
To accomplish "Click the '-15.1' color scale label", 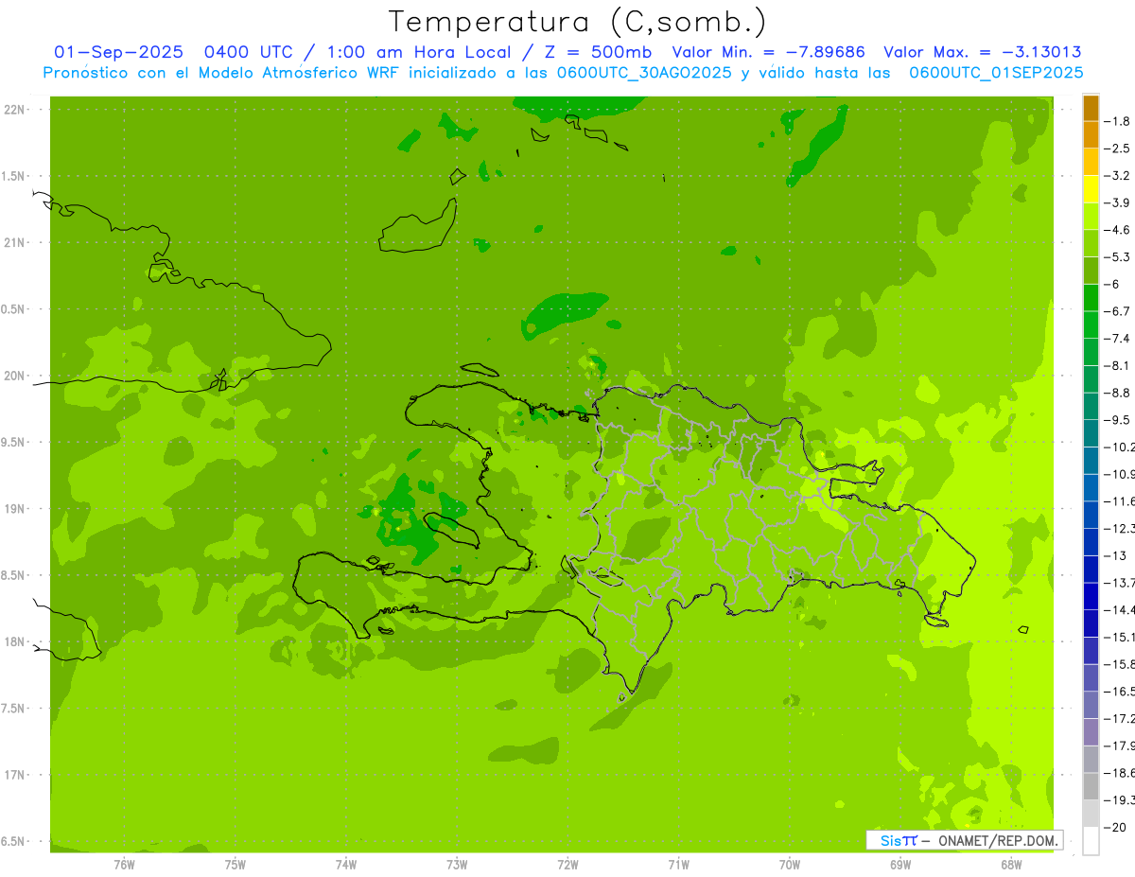I will (1120, 637).
